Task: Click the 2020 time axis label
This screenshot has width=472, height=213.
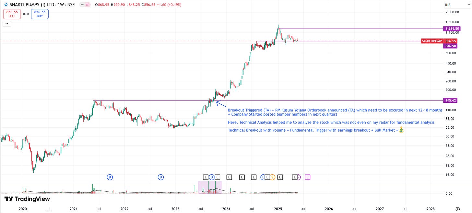Action: click(22, 209)
